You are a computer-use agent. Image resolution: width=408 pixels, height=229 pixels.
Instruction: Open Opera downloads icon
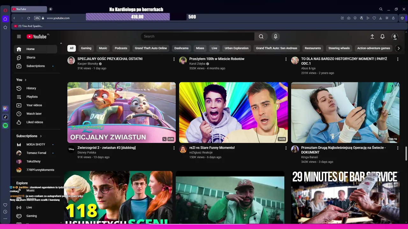[381, 18]
